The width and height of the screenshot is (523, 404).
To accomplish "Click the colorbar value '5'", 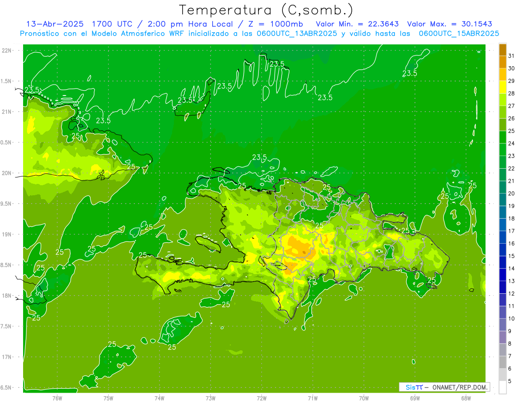I will point(510,381).
